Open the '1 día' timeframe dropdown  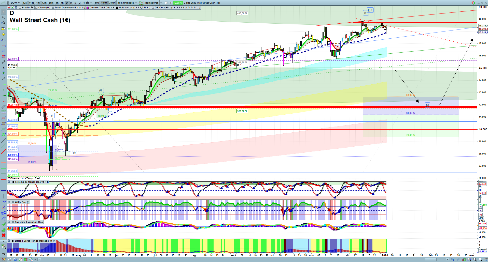pyautogui.click(x=88, y=3)
